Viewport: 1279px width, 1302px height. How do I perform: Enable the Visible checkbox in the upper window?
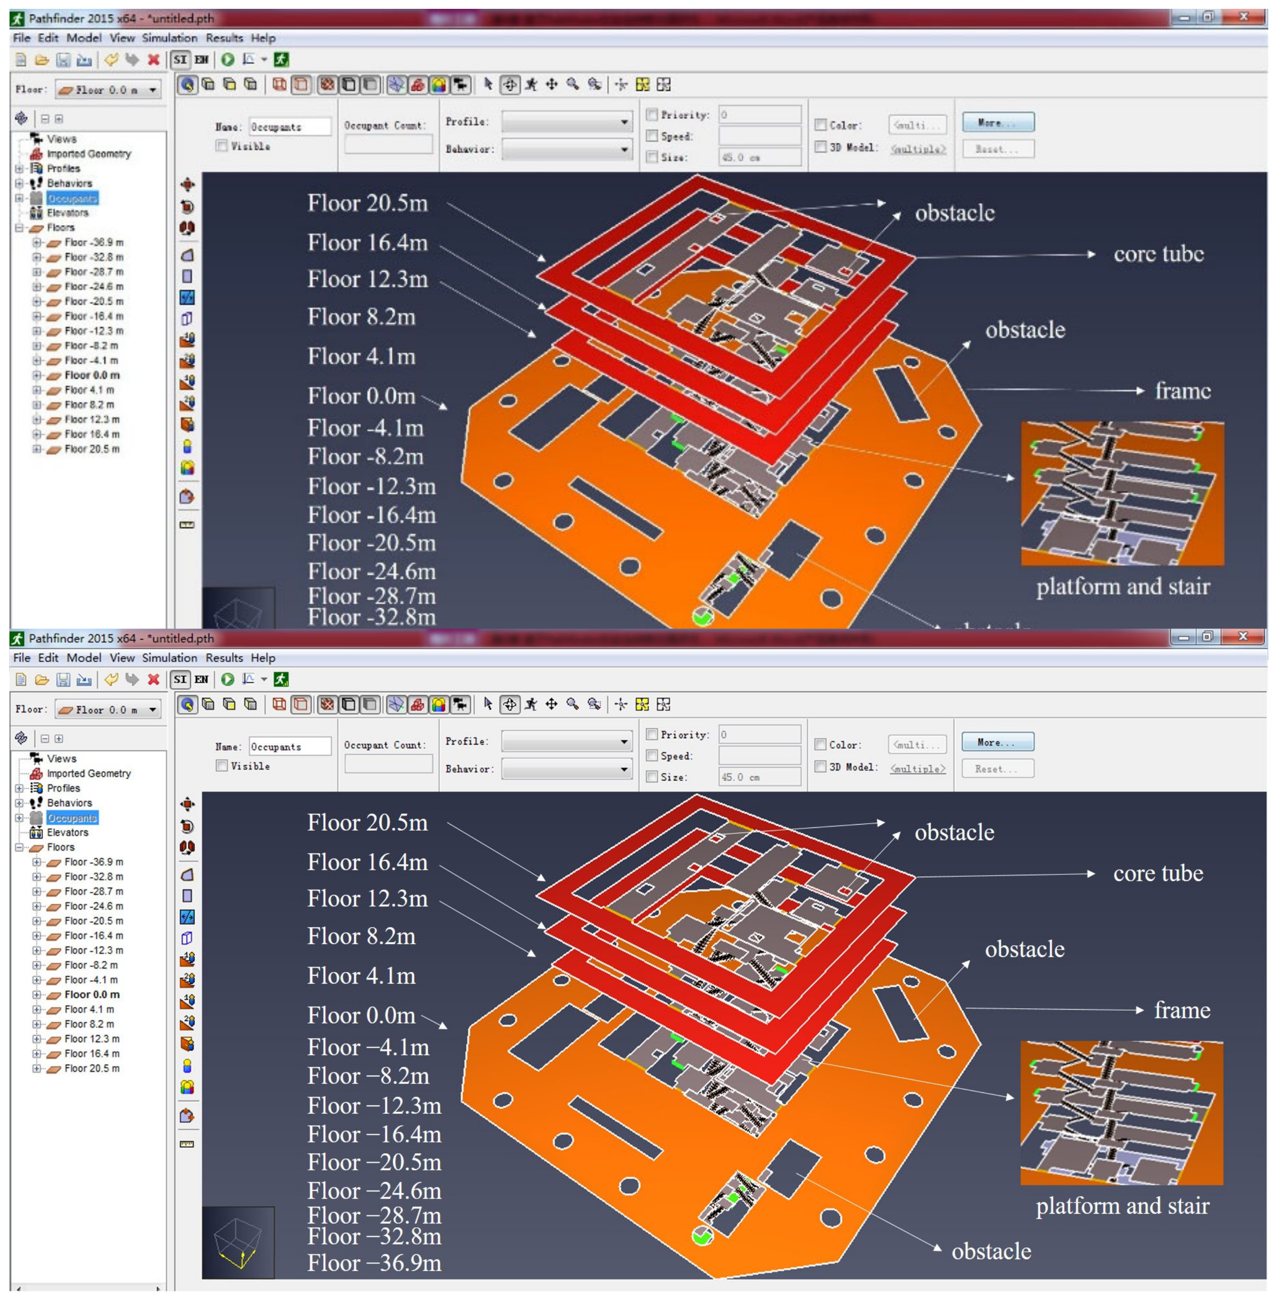222,145
